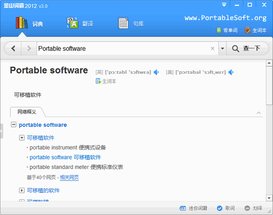Toggle 划译 selection translate in status bar
This screenshot has width=273, height=215.
tap(253, 208)
